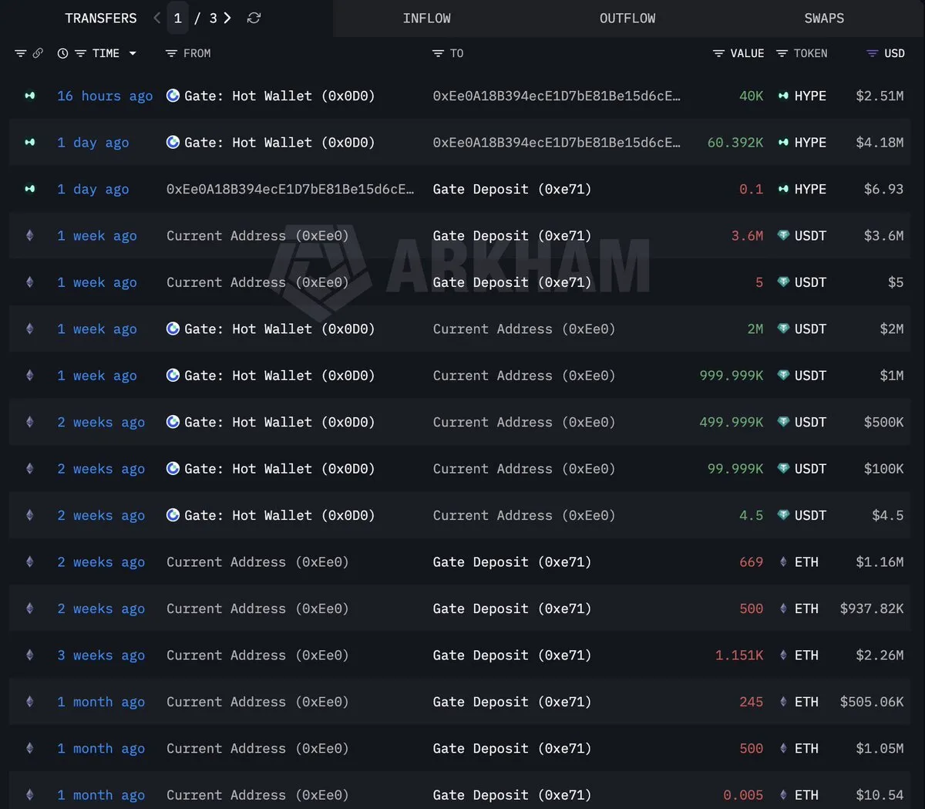Viewport: 925px width, 809px height.
Task: Select the $10.54 USD value
Action: click(880, 795)
